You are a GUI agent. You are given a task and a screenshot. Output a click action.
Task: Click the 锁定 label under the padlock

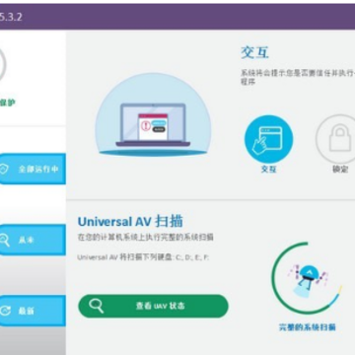(340, 170)
